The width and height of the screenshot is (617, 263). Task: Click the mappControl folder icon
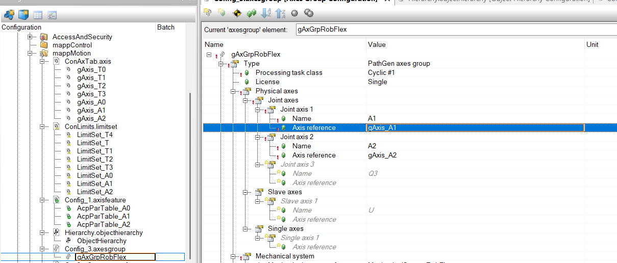(x=44, y=45)
